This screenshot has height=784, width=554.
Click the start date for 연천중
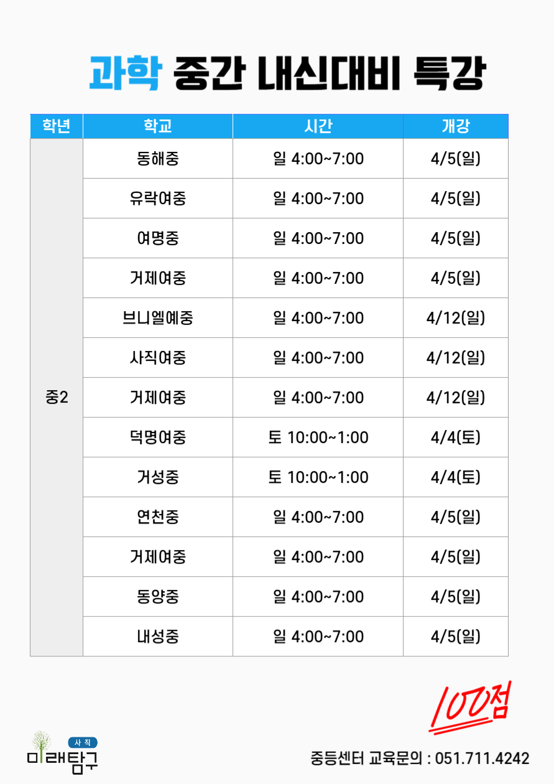[x=456, y=517]
